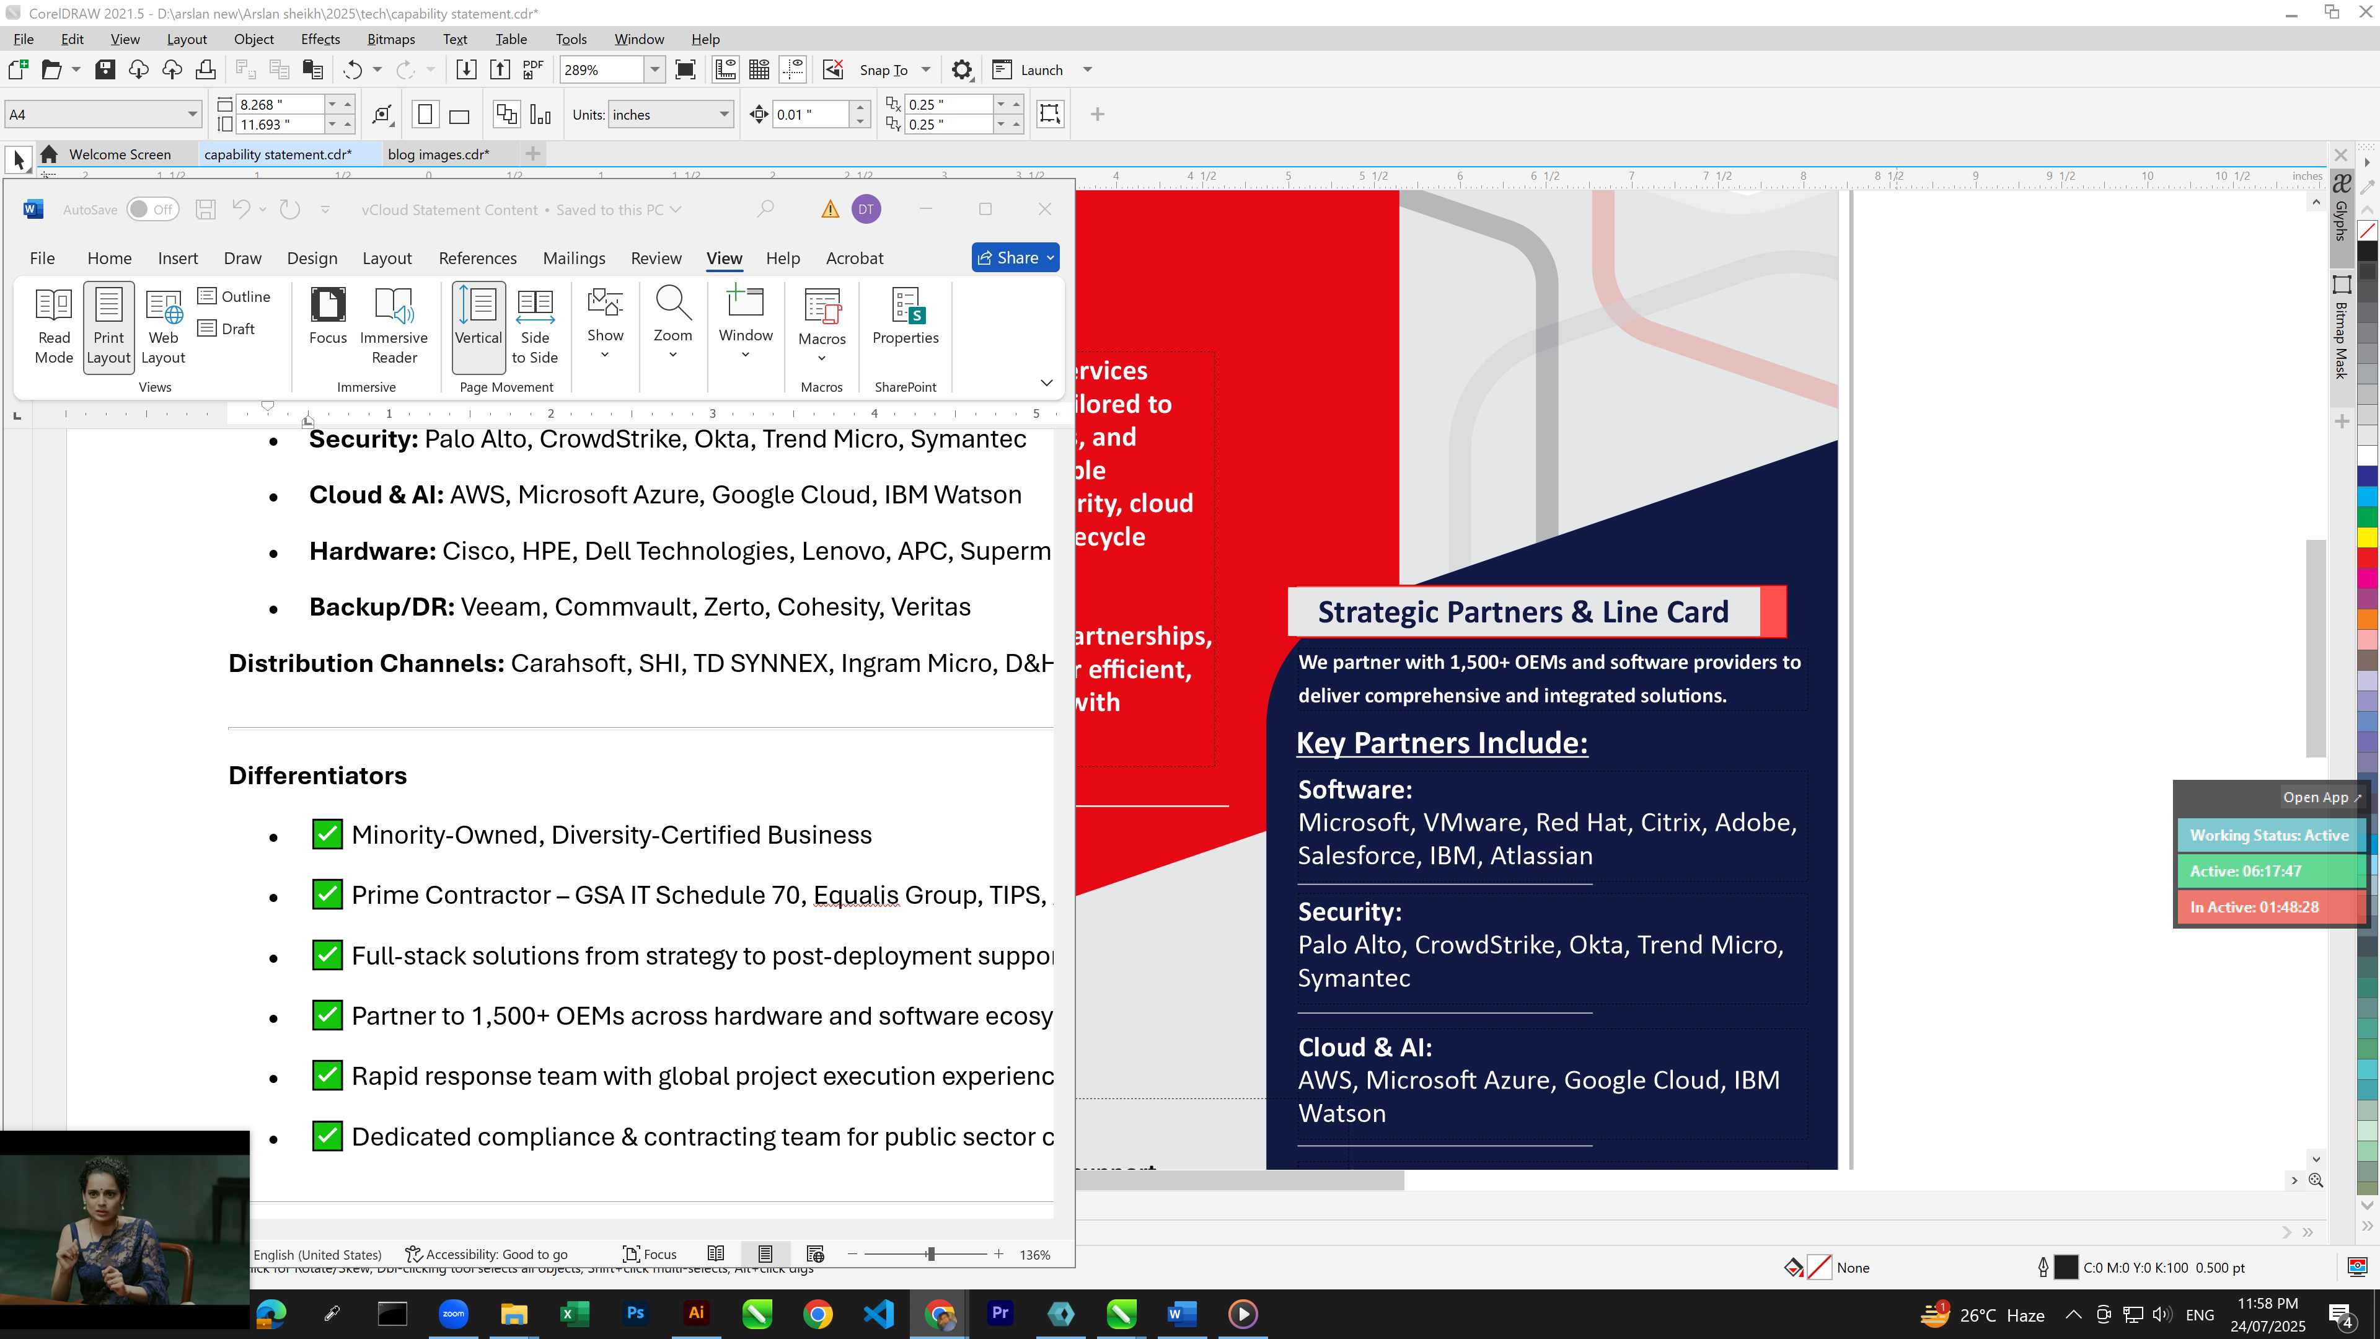
Task: Toggle Treat all objects as filled button
Action: click(1051, 113)
